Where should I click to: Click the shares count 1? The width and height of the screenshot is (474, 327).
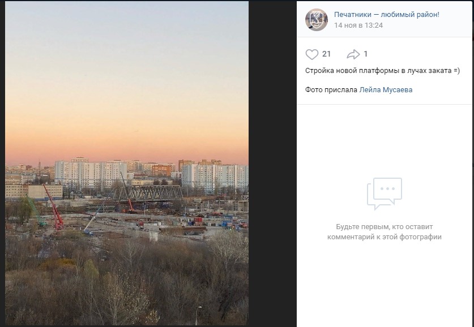(x=365, y=54)
